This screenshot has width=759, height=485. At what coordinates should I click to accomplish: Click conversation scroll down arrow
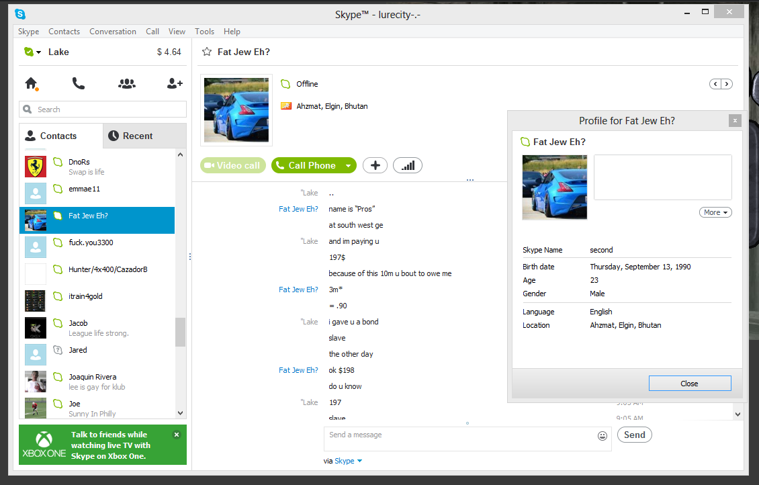click(738, 414)
